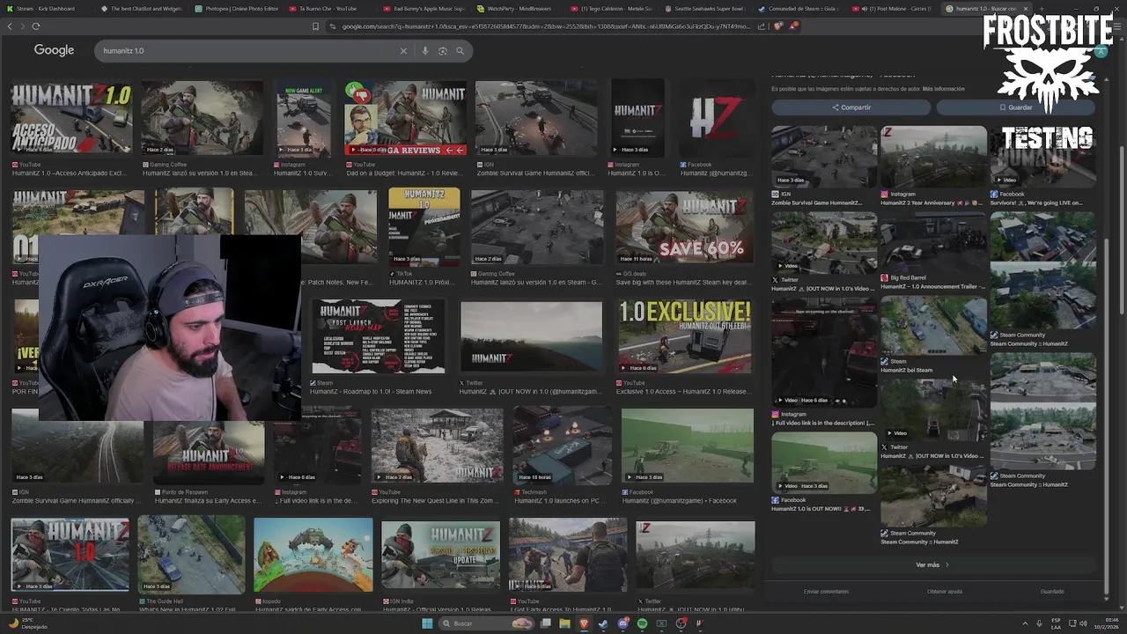Open Discord from the taskbar

[x=623, y=623]
